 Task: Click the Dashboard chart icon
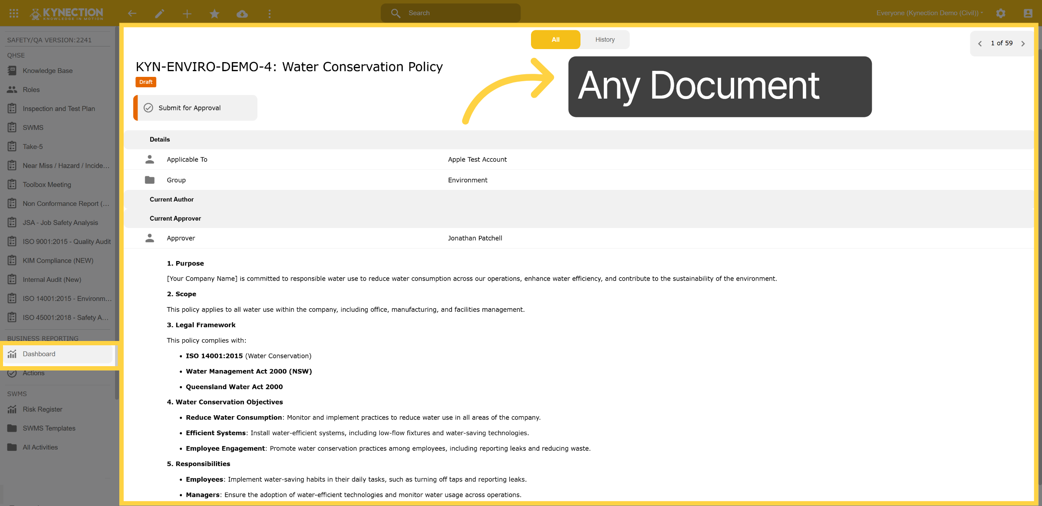[x=12, y=354]
